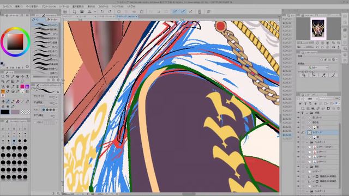Click the Clear circle icon in command bar
The width and height of the screenshot is (349, 196).
(x=119, y=11)
